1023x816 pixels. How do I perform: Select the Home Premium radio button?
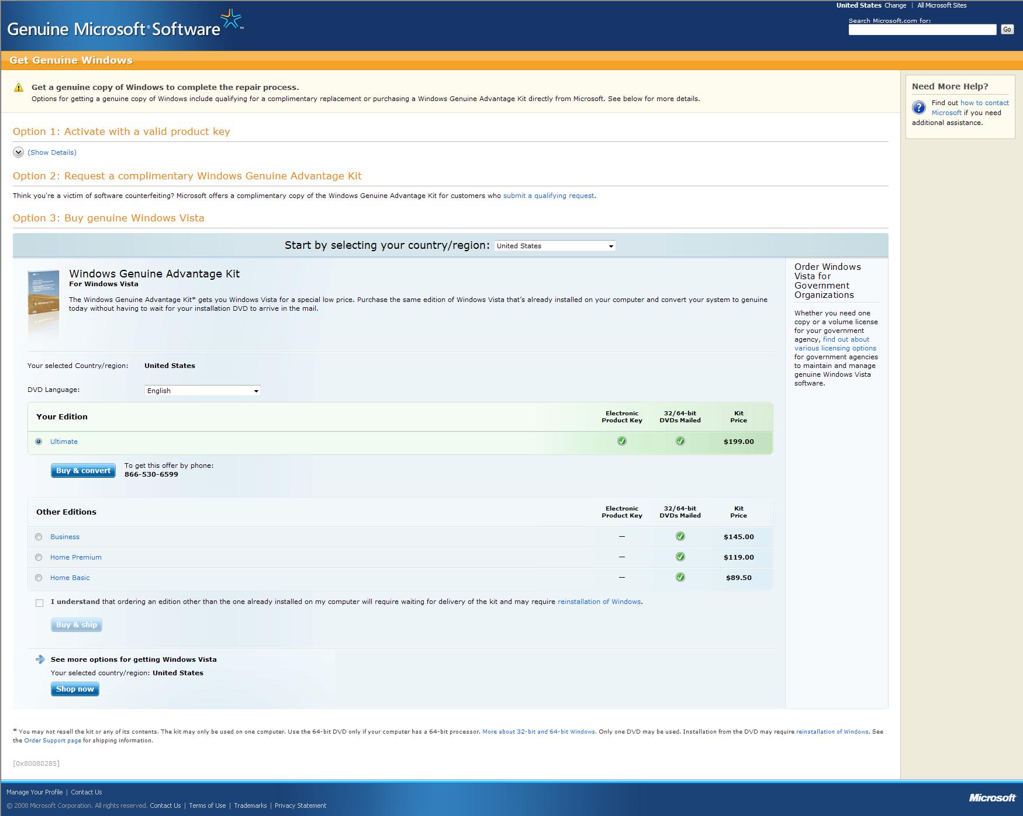tap(39, 557)
